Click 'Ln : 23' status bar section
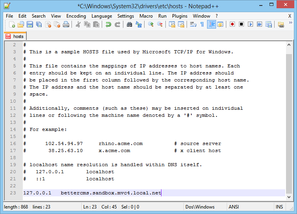This screenshot has height=214, width=297. [x=90, y=207]
